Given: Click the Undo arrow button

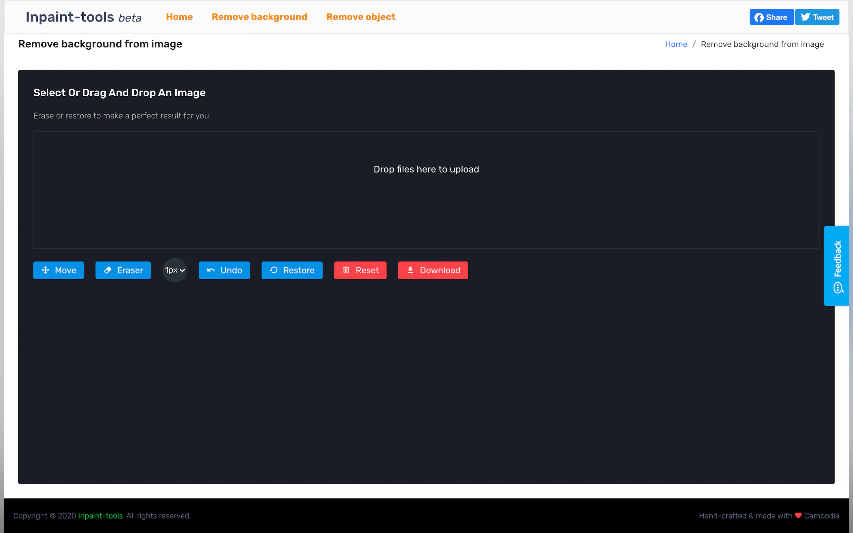Looking at the screenshot, I should (x=224, y=270).
